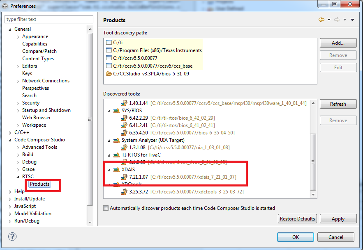Click the TI-RTOS for TivaC group icon
363x250 pixels.
coord(116,155)
